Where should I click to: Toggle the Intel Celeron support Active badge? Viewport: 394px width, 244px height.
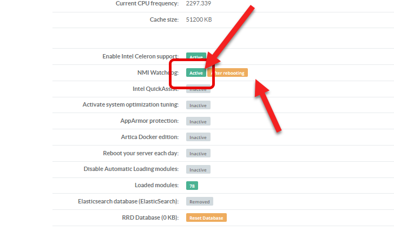point(195,56)
